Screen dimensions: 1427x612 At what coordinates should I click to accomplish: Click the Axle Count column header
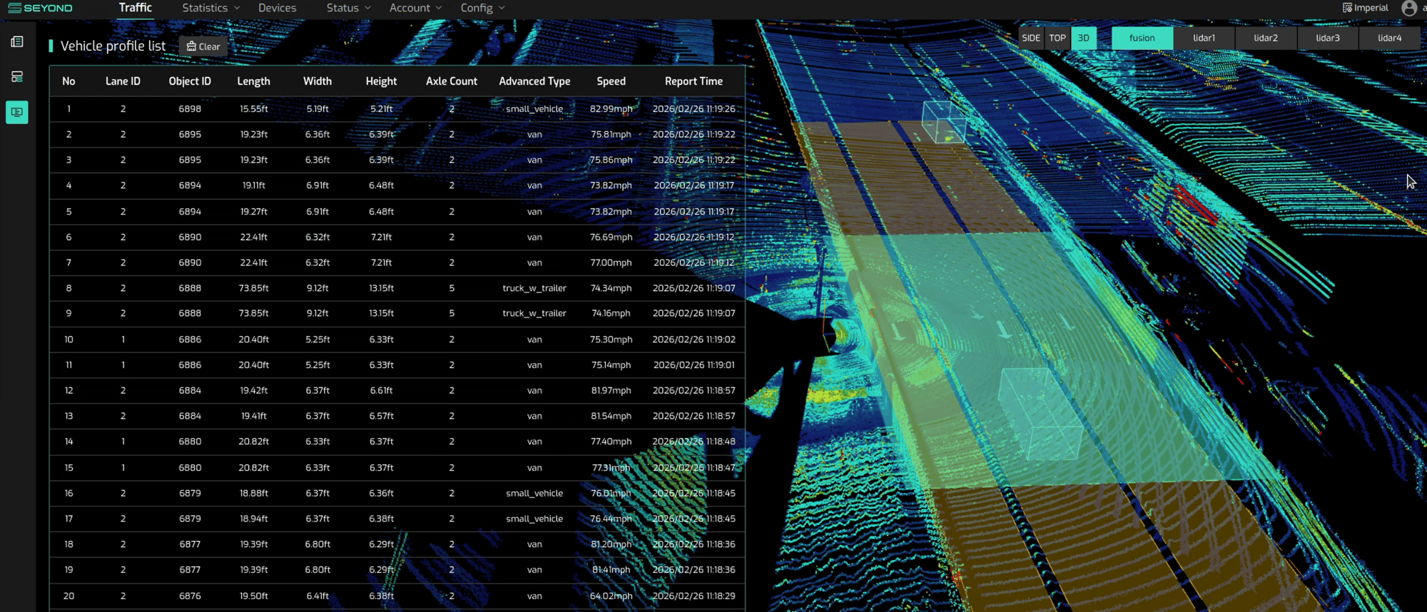tap(452, 81)
